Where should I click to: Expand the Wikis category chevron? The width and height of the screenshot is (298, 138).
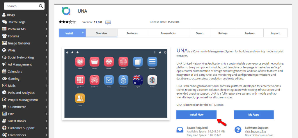46,50
